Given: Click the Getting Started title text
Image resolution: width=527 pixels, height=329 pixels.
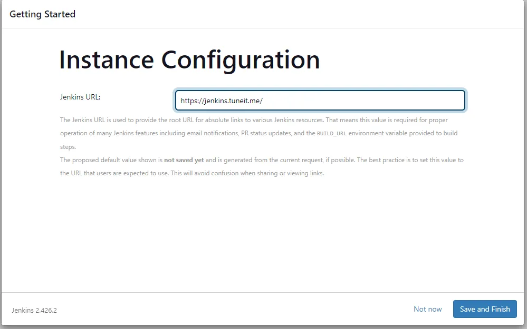Looking at the screenshot, I should pyautogui.click(x=42, y=14).
